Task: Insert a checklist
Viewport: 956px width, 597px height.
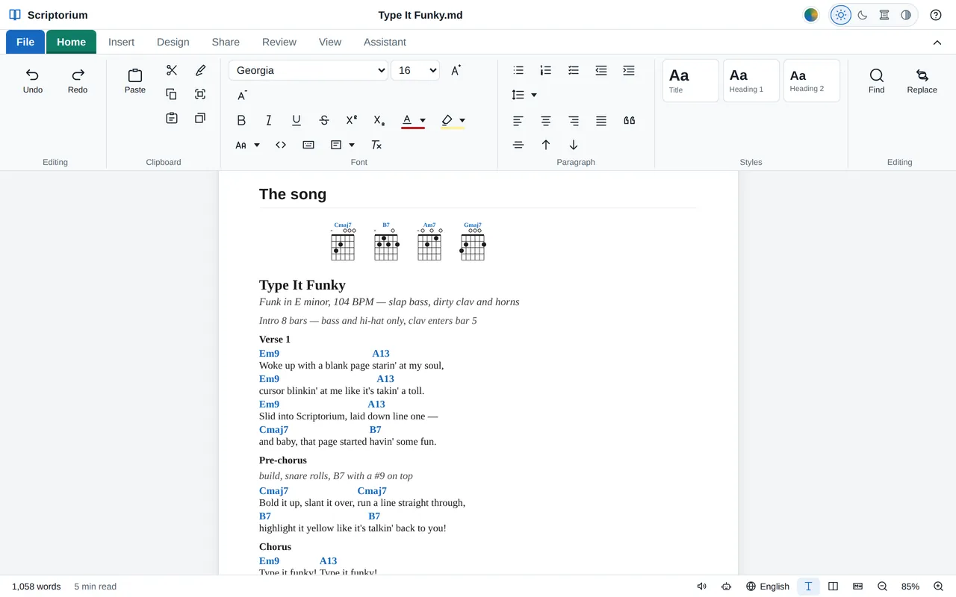Action: (x=574, y=70)
